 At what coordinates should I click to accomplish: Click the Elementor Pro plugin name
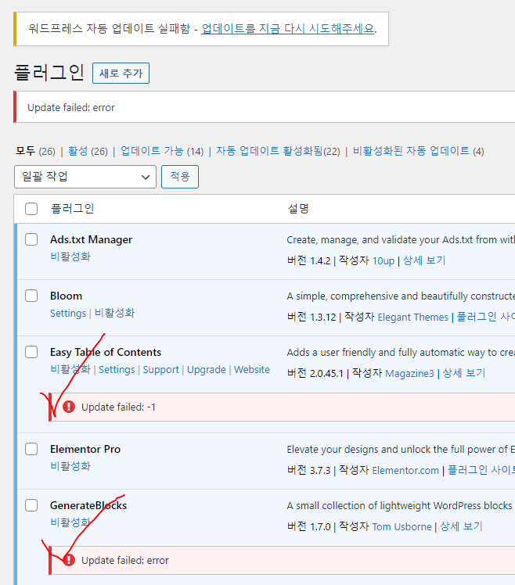[x=85, y=449]
